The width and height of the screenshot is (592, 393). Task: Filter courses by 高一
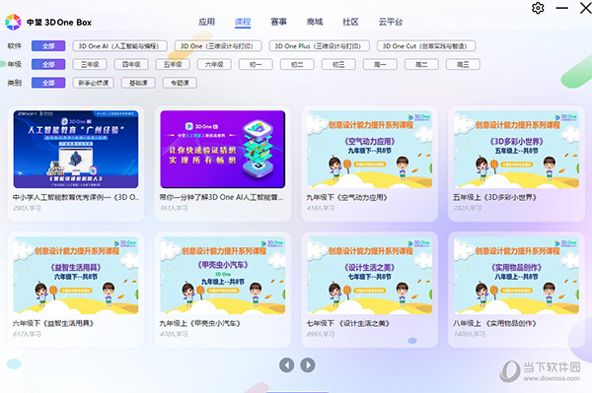click(380, 64)
